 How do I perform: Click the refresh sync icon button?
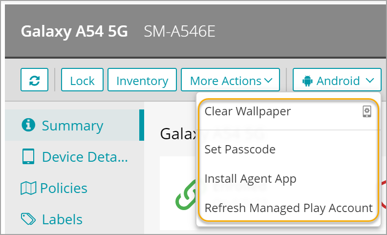click(34, 81)
